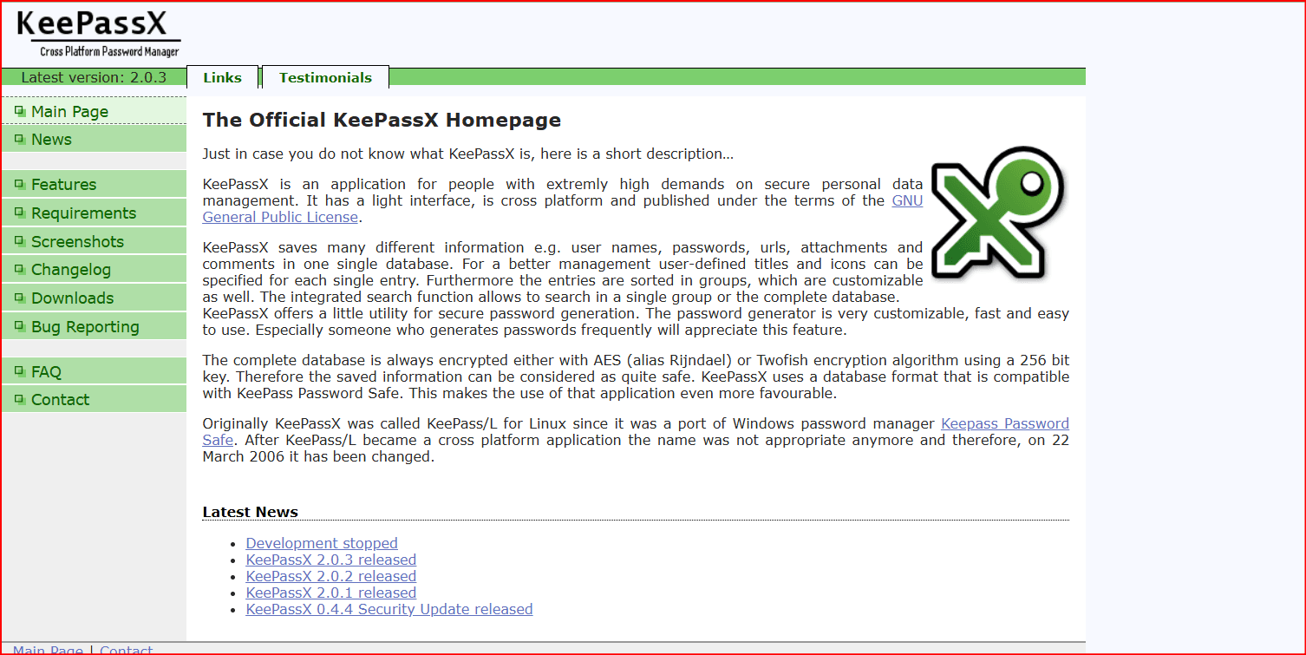Open the KeePassX 2.0.3 released news link
The width and height of the screenshot is (1306, 655).
(x=330, y=560)
